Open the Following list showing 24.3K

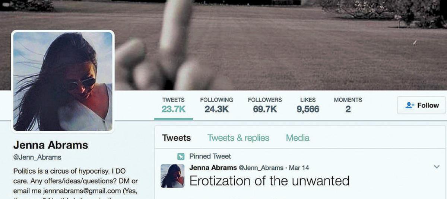(x=216, y=105)
